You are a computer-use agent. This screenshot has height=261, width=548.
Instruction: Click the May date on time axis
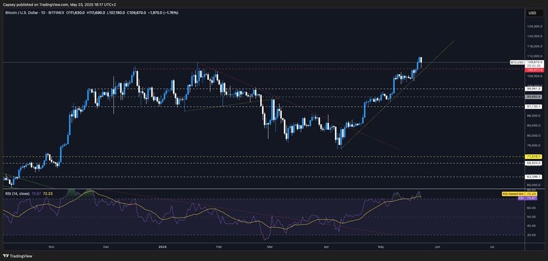380,246
